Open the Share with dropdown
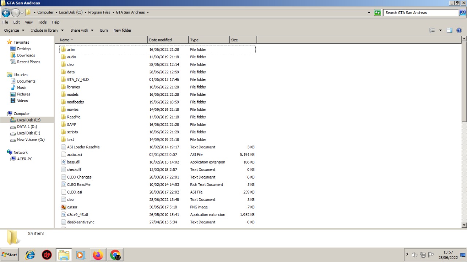Viewport: 467px width, 262px height. pyautogui.click(x=82, y=30)
